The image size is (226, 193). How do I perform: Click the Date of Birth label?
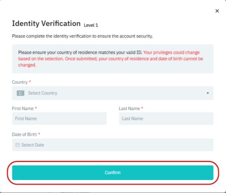click(x=24, y=134)
